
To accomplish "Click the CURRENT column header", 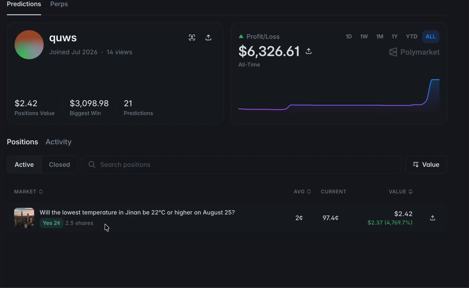I will [x=333, y=192].
